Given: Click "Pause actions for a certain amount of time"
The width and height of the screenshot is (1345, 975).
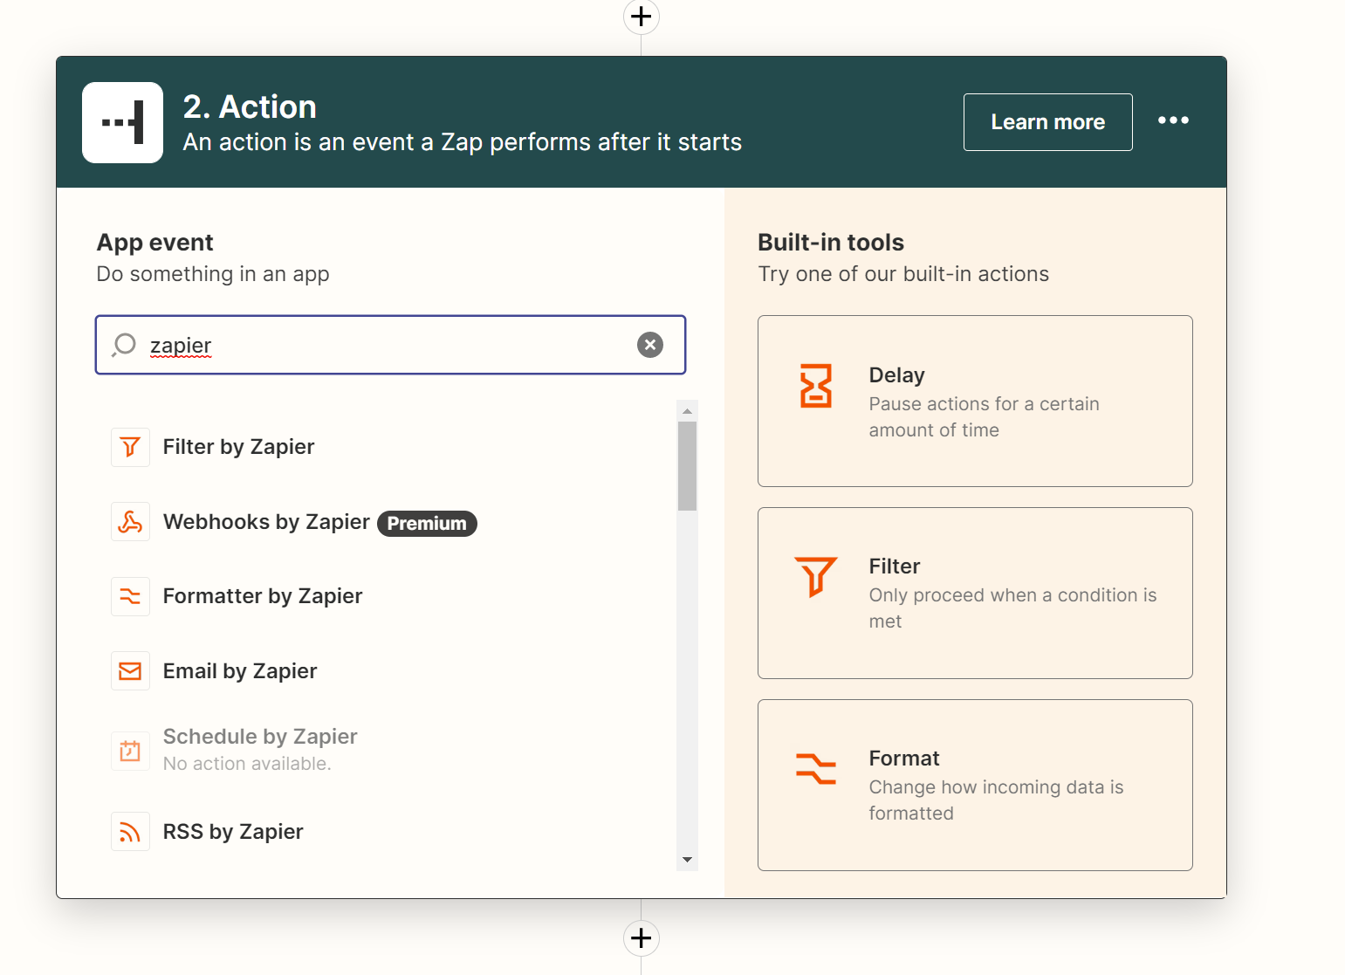Looking at the screenshot, I should coord(984,417).
